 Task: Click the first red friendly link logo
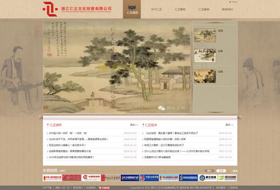(52, 177)
